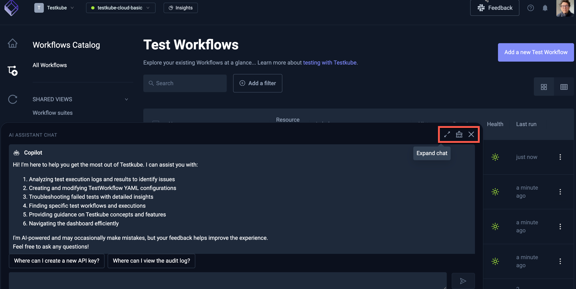Screen dimensions: 576x289
Task: Close the AI assistant chat panel
Action: tap(471, 134)
